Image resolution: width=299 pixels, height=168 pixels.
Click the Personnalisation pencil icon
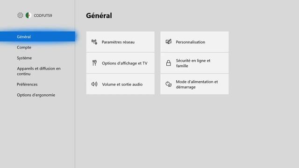coord(169,42)
